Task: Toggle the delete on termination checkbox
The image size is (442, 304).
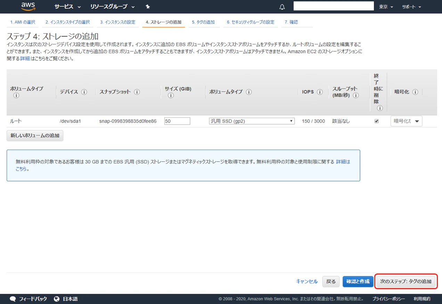Action: pos(376,121)
